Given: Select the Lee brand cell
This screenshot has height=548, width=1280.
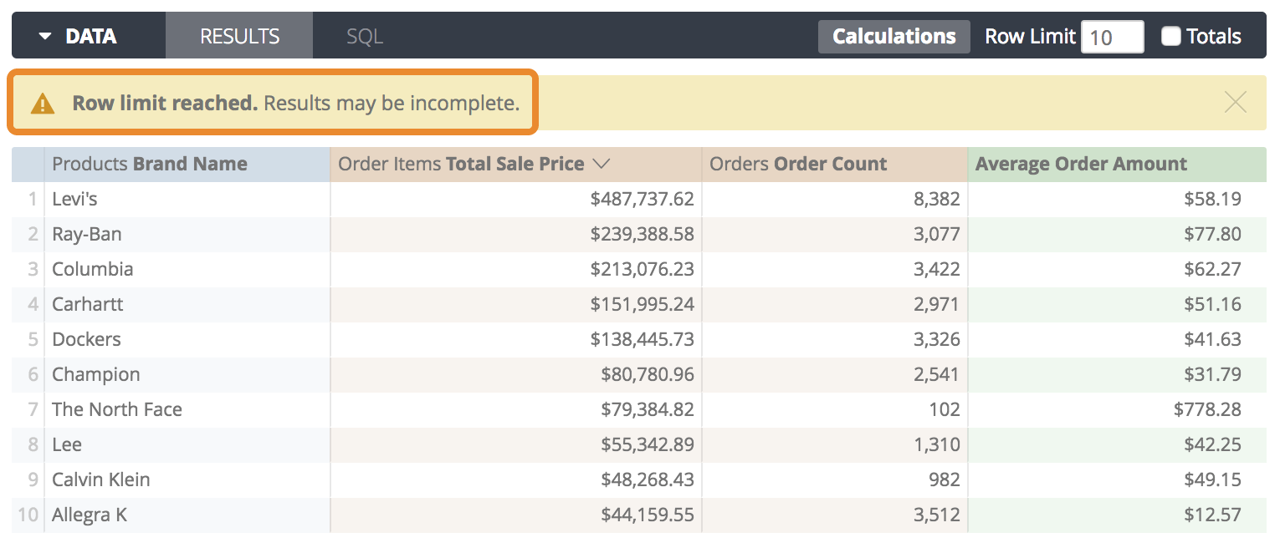Looking at the screenshot, I should (x=187, y=444).
